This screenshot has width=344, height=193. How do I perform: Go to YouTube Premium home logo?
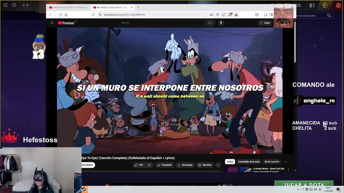pyautogui.click(x=67, y=23)
